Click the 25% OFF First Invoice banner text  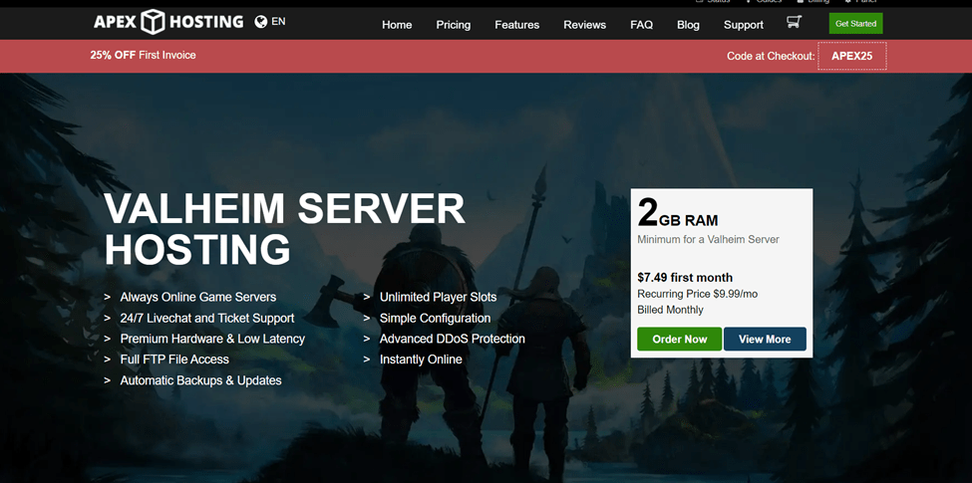(143, 55)
